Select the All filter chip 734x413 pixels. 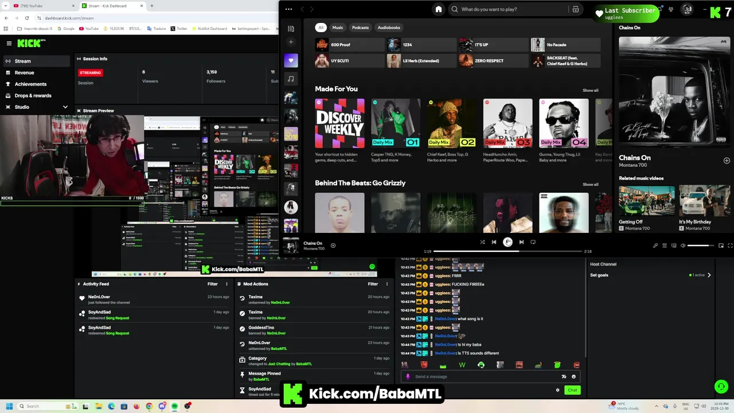pos(321,28)
